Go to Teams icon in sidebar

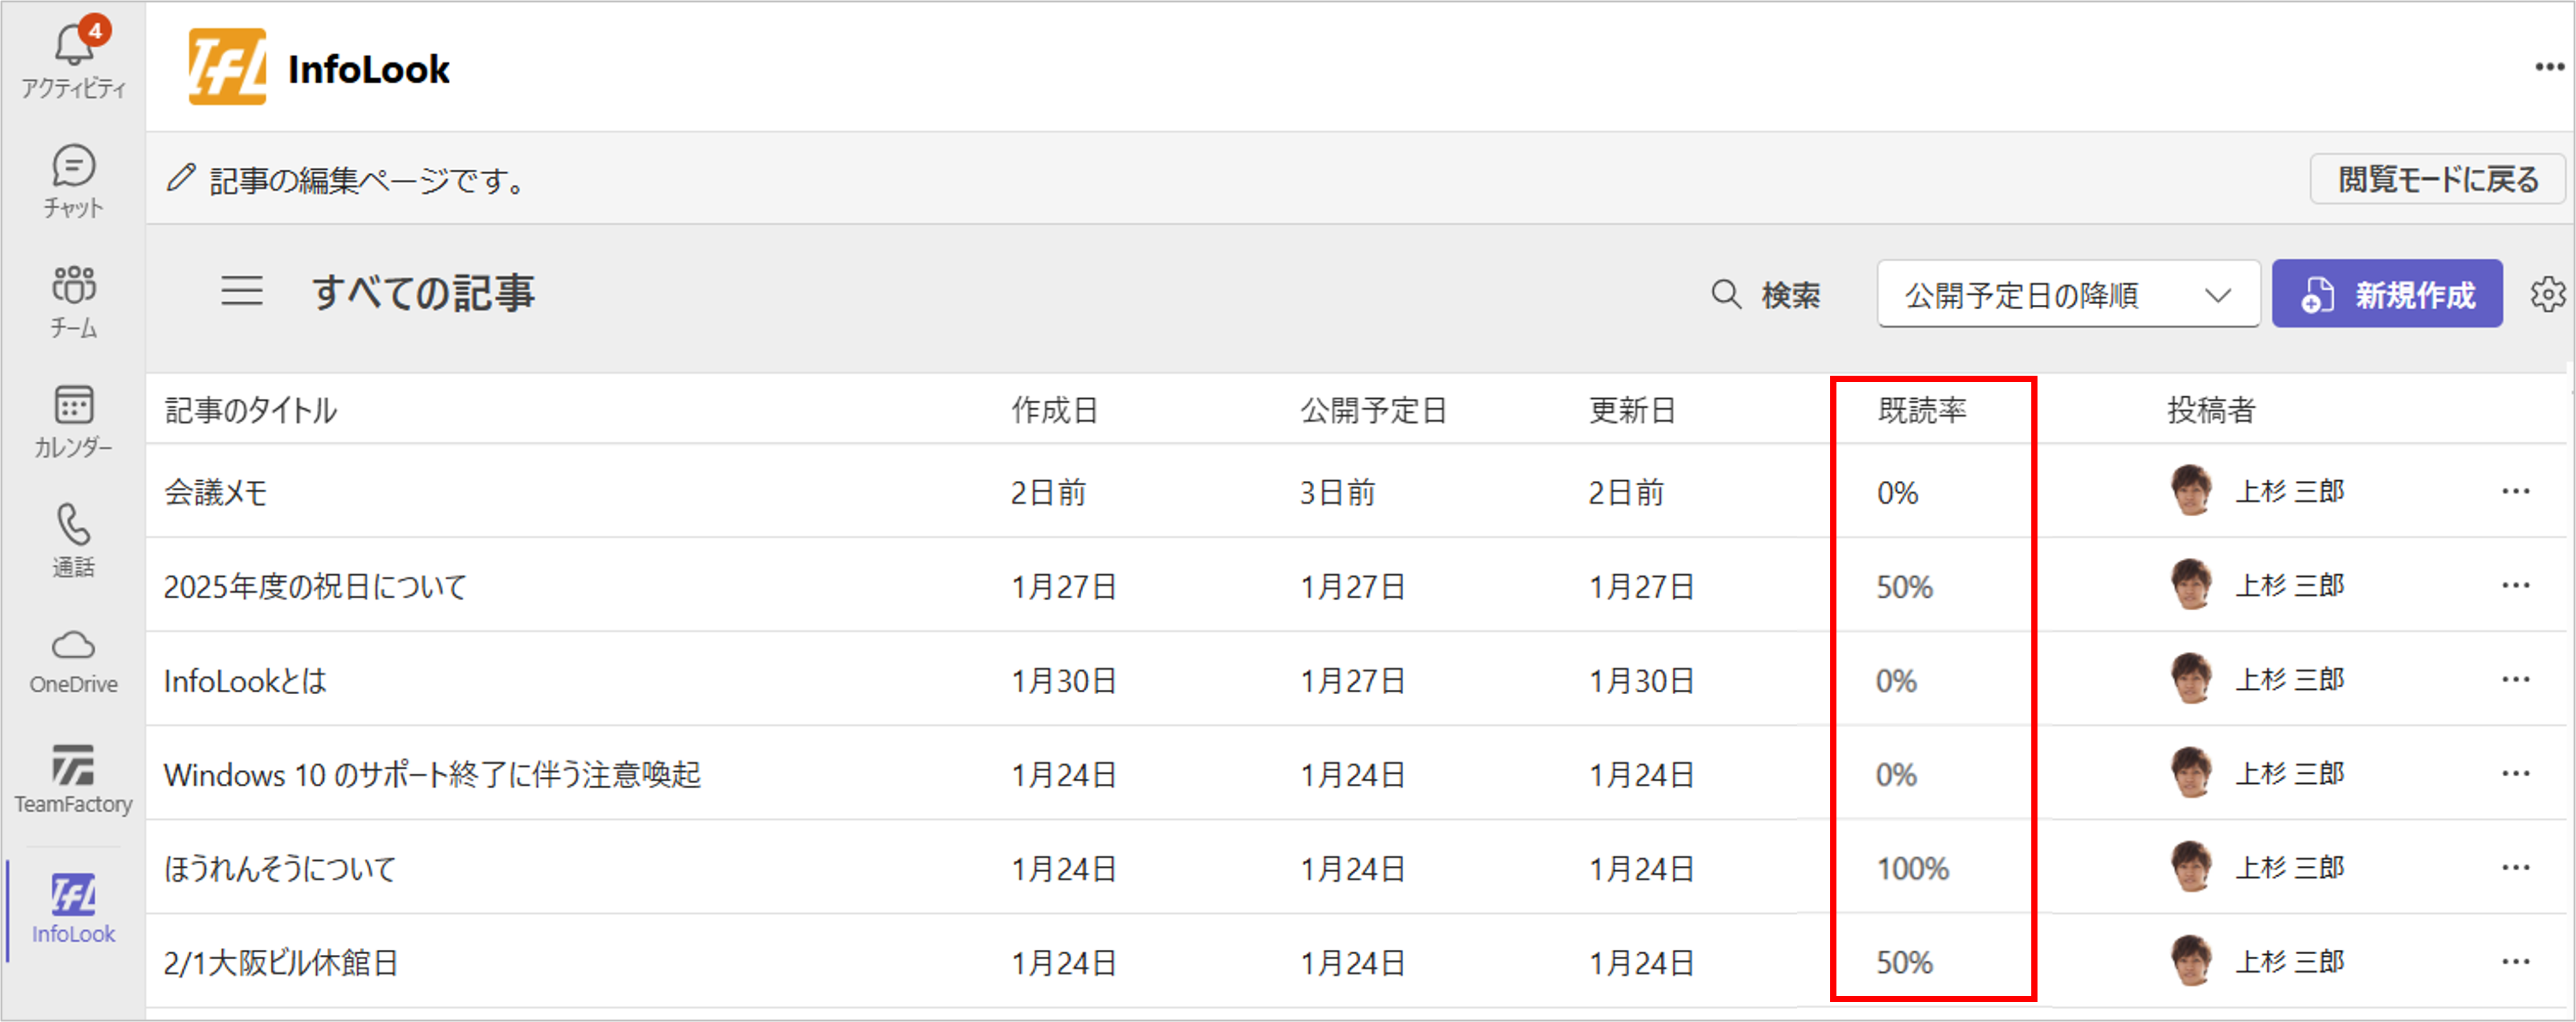74,300
